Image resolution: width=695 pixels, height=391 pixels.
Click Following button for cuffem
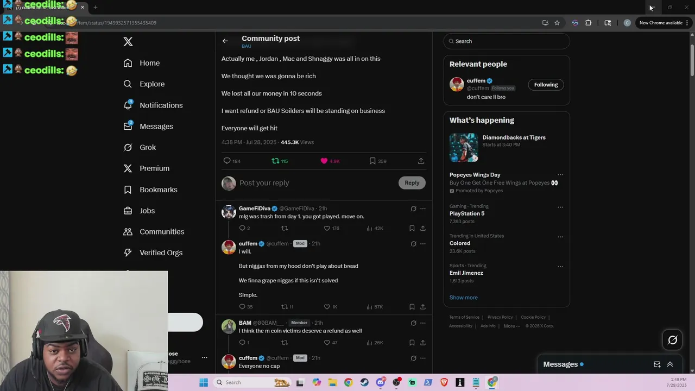(x=546, y=85)
